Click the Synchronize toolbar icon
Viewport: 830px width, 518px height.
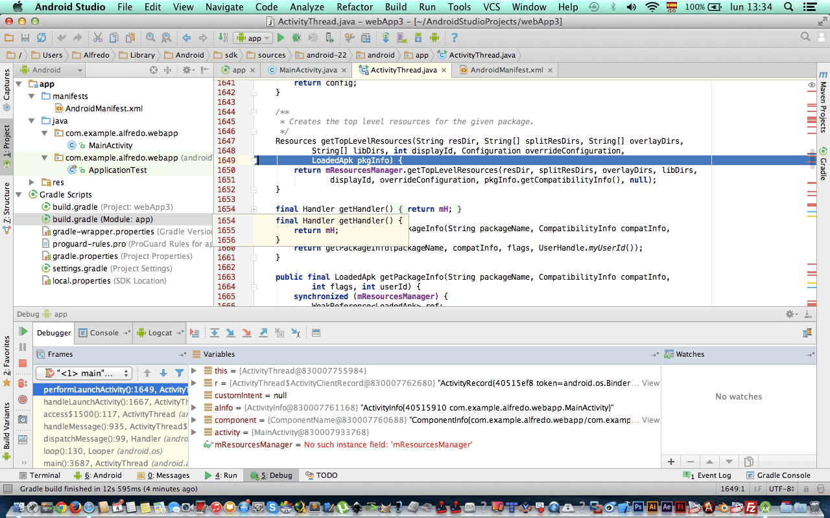[41, 38]
